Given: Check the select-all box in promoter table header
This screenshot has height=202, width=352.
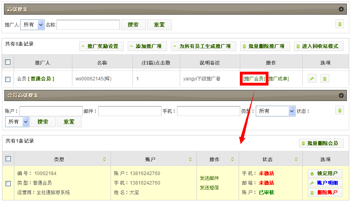Looking at the screenshot, I should pyautogui.click(x=8, y=62).
